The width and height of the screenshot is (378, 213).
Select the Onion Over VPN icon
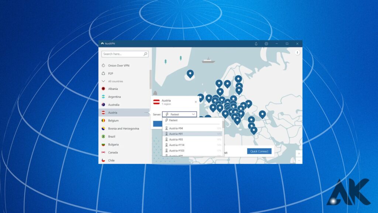click(103, 66)
